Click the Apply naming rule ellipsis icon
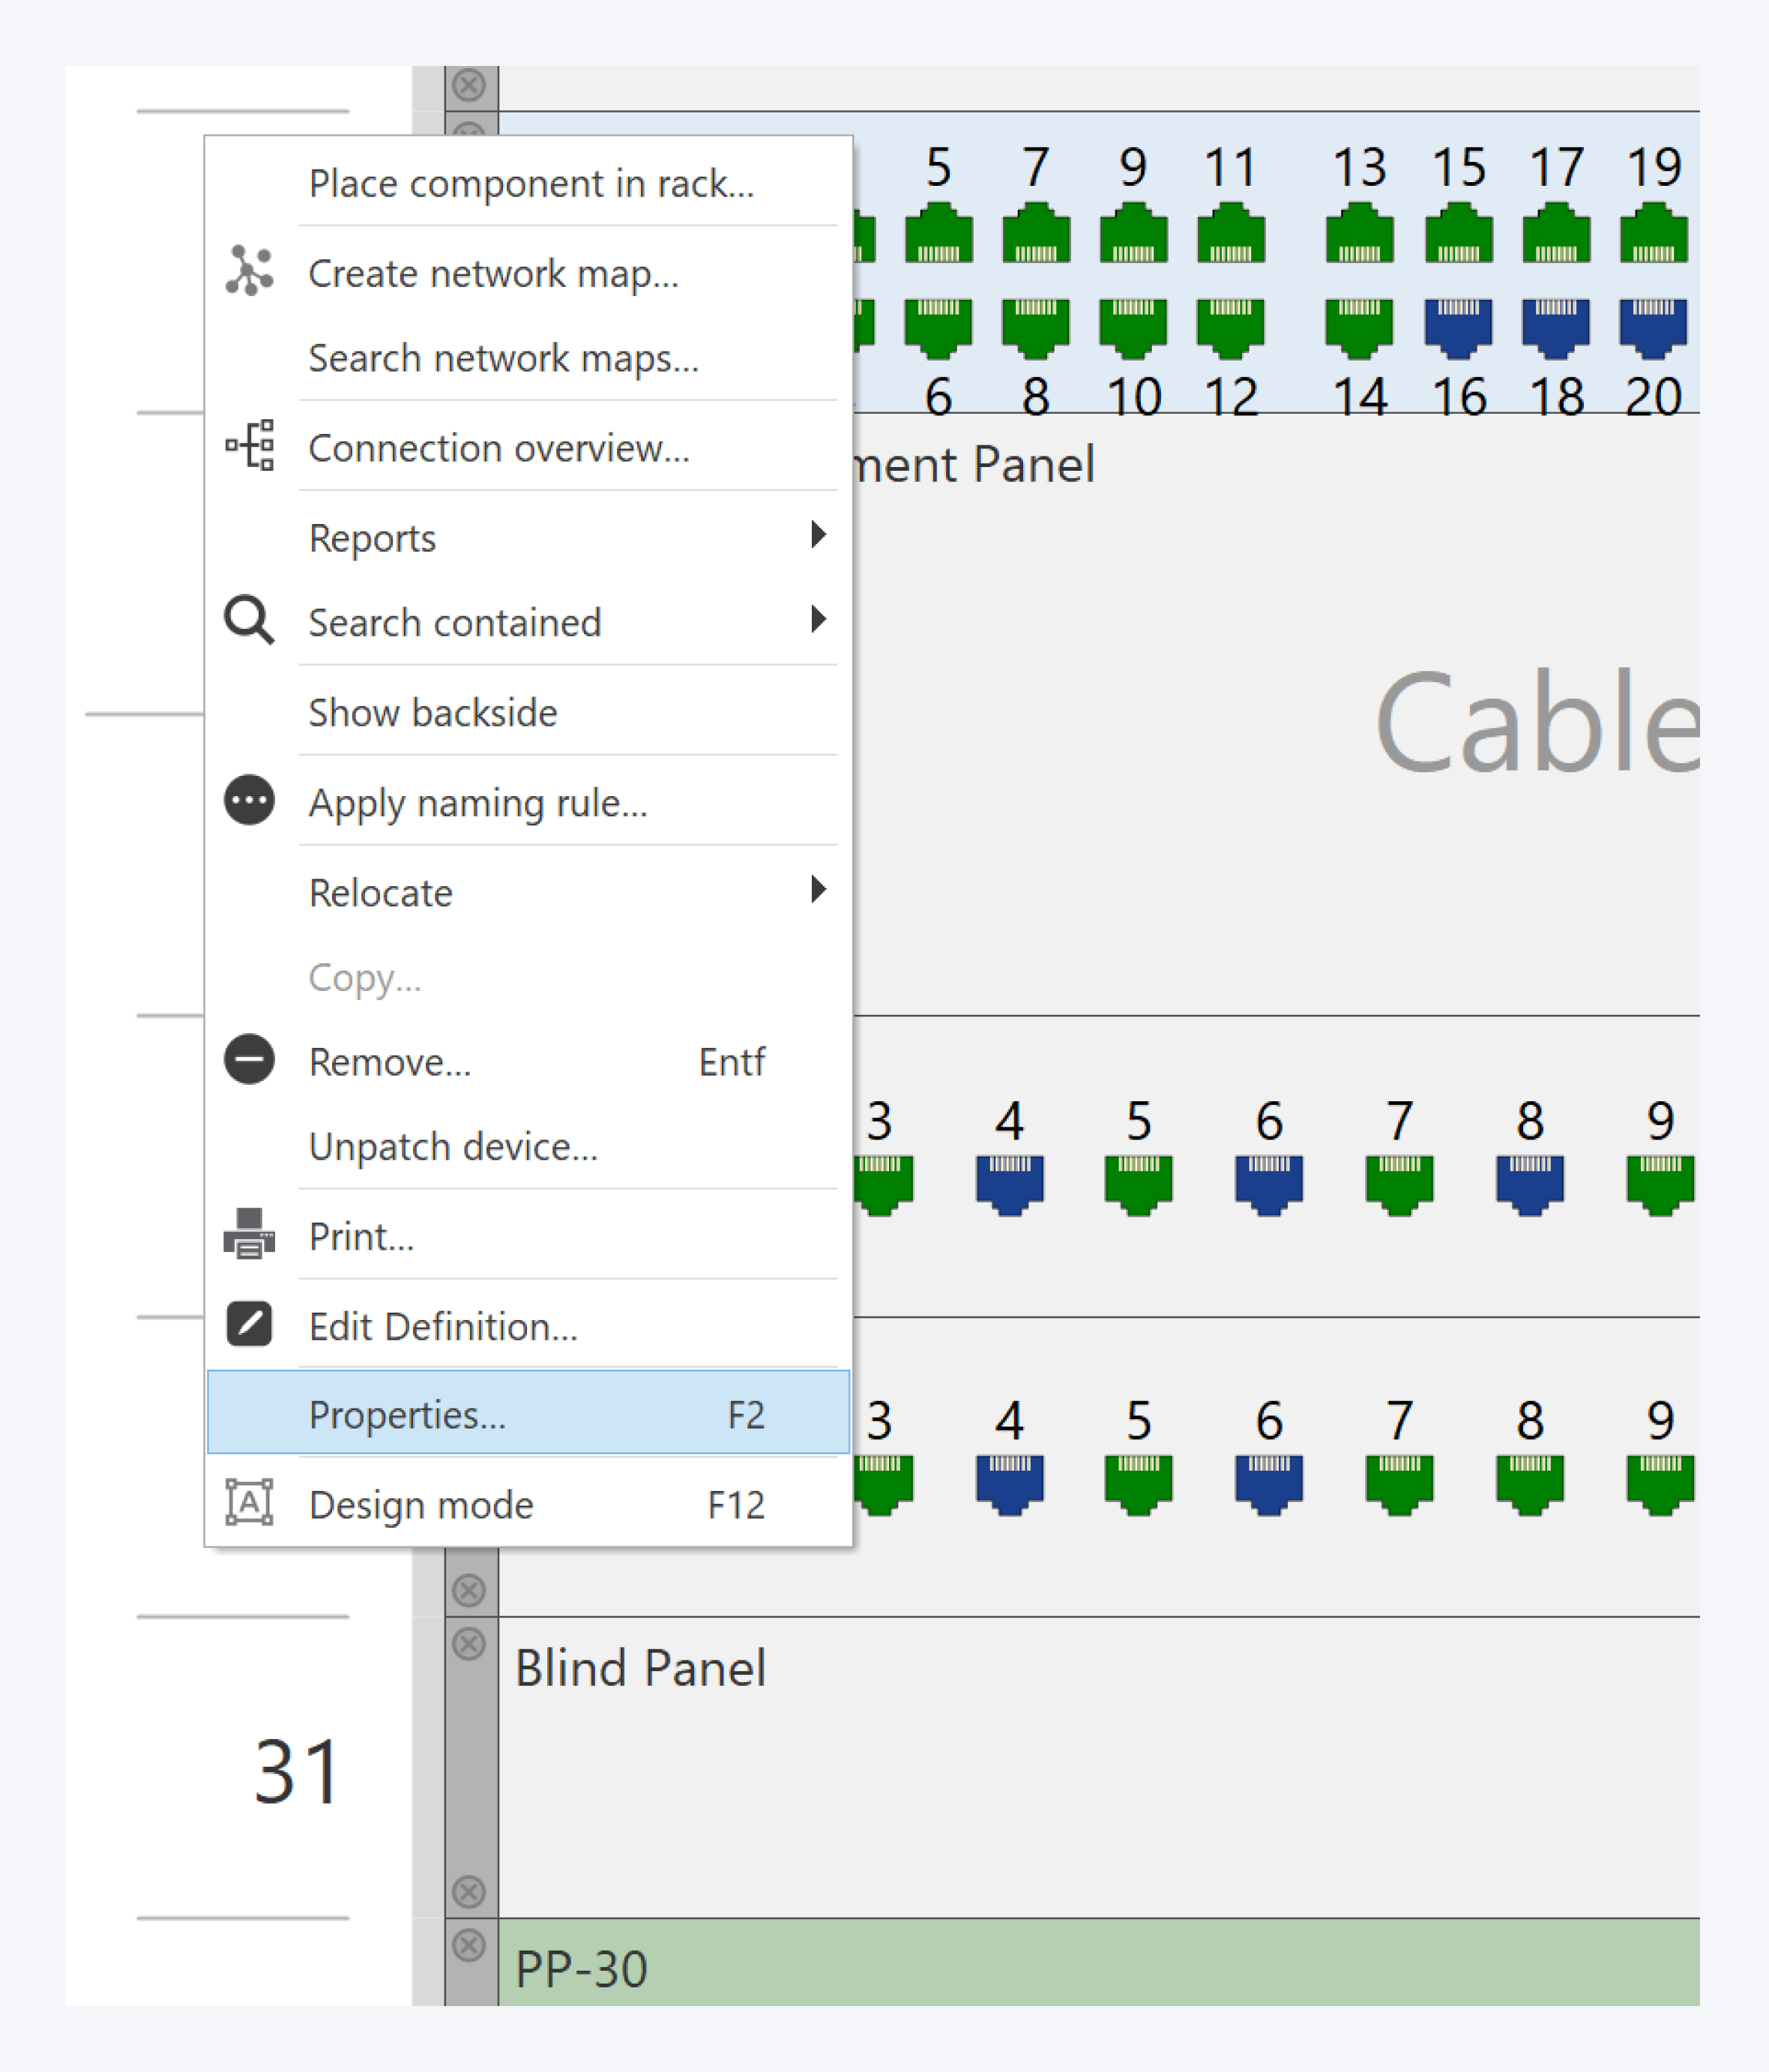 tap(250, 800)
